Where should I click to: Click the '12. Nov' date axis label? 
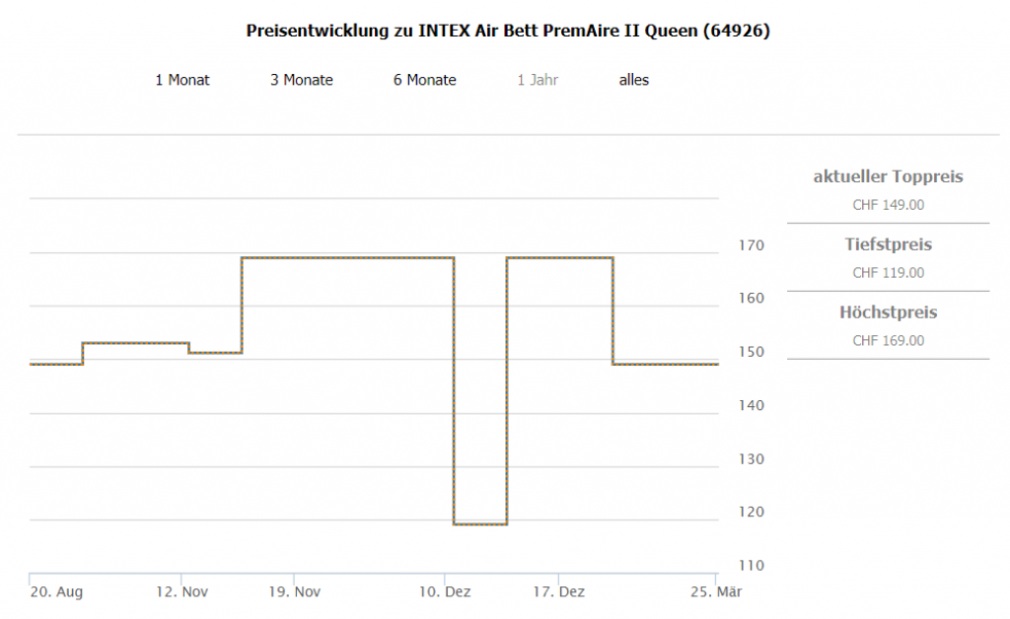coord(182,592)
